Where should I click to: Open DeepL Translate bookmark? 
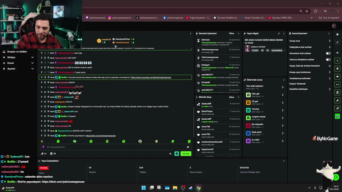click(253, 18)
